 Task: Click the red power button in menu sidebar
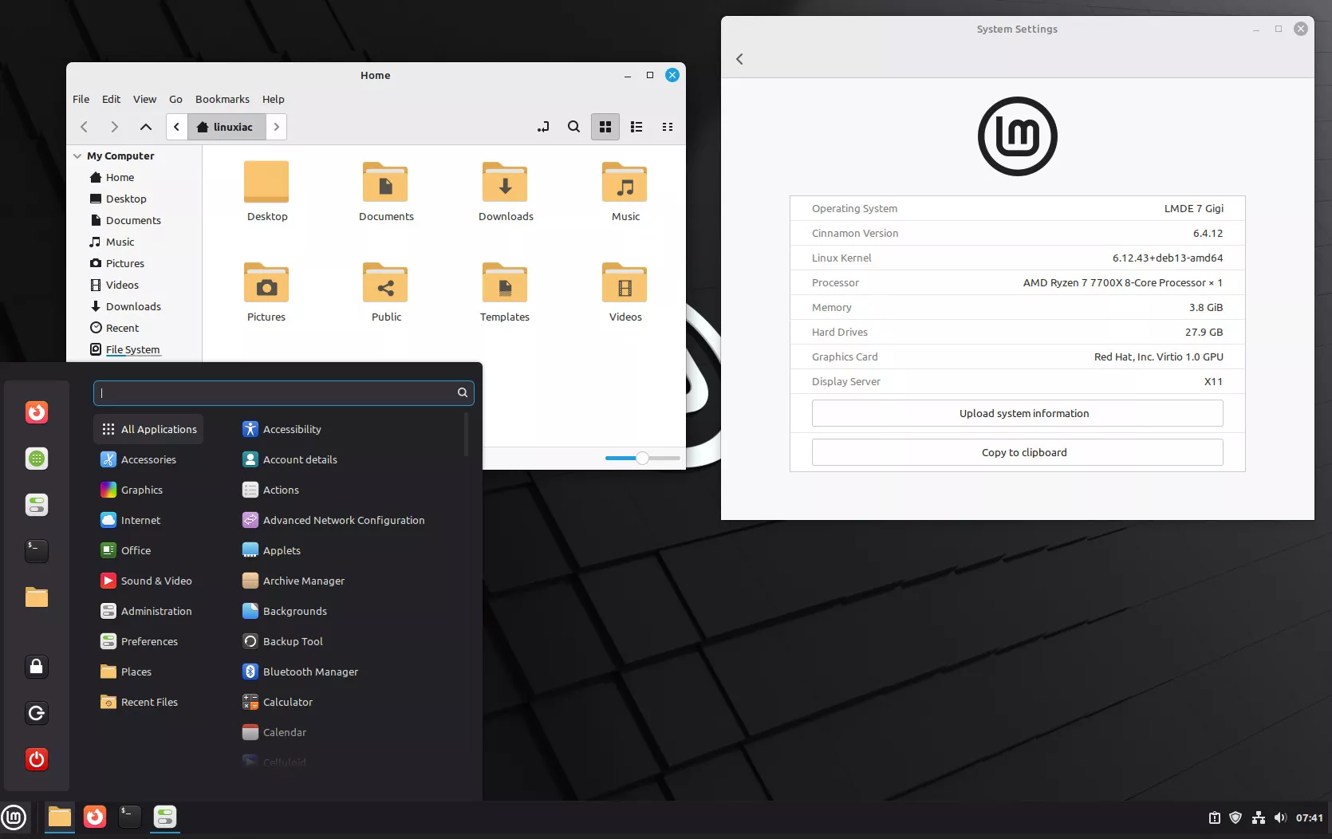tap(37, 759)
